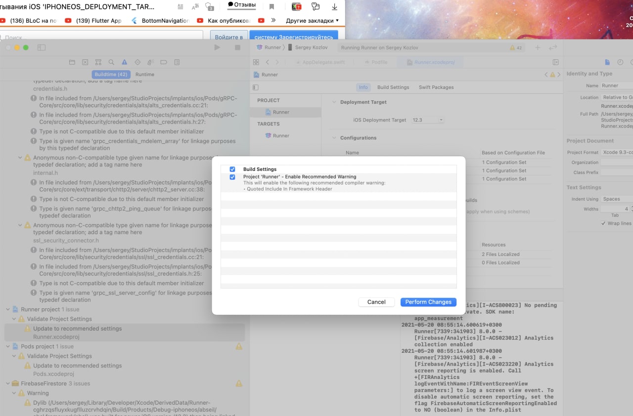This screenshot has height=416, width=633.
Task: Open the Другие закладки bookmarks folder
Action: pyautogui.click(x=312, y=21)
